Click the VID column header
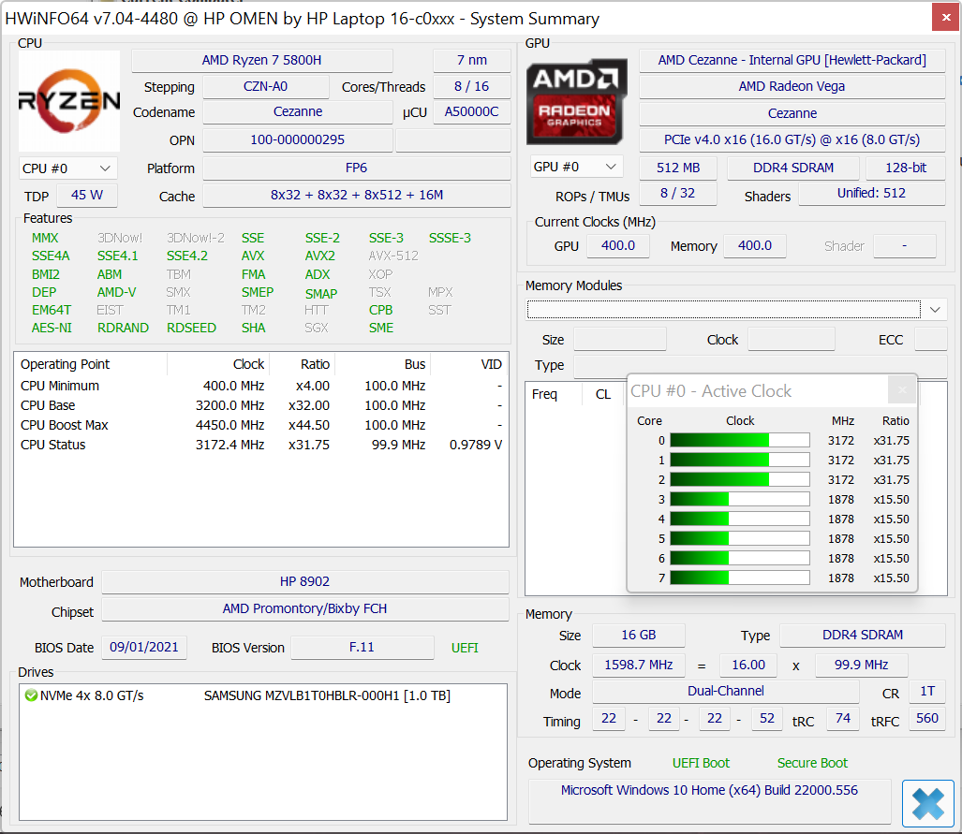The image size is (962, 834). click(470, 364)
